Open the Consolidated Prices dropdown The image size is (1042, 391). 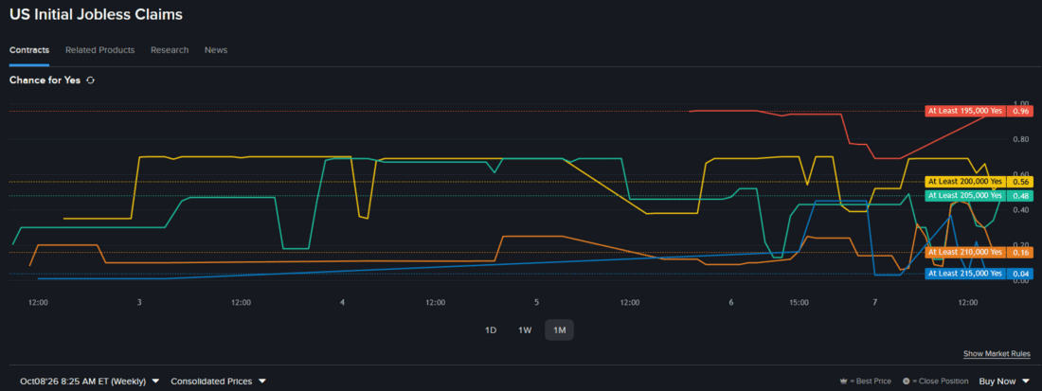(x=218, y=381)
